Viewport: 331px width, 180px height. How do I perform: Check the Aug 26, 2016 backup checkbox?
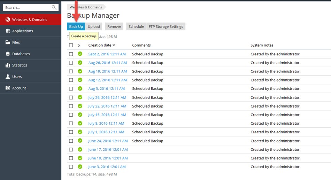tap(71, 63)
